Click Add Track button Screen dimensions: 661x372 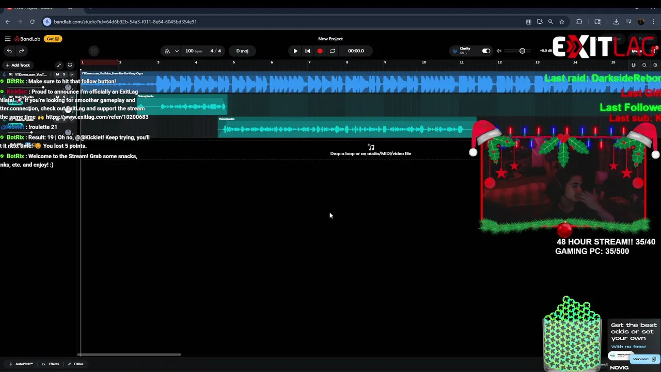[x=18, y=65]
